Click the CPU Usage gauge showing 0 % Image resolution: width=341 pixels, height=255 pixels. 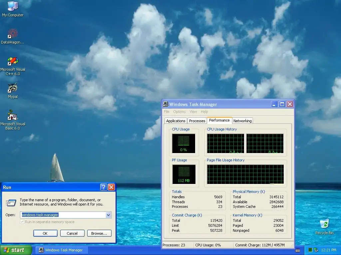point(183,143)
